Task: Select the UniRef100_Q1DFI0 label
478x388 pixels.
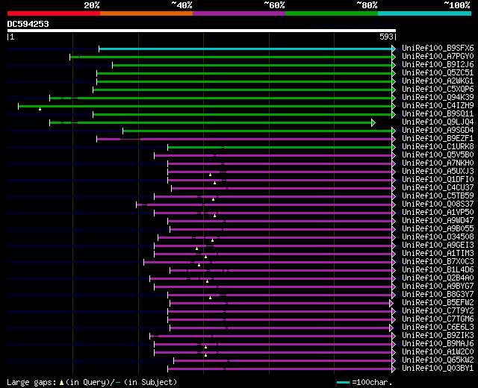Action: tap(438, 180)
